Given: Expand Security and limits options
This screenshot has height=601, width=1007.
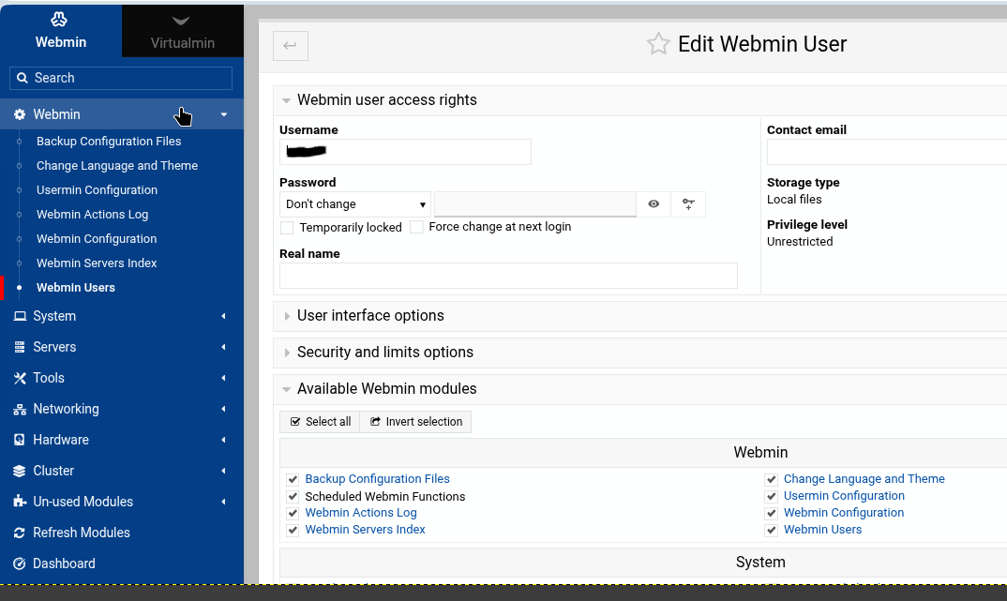Looking at the screenshot, I should (x=384, y=353).
